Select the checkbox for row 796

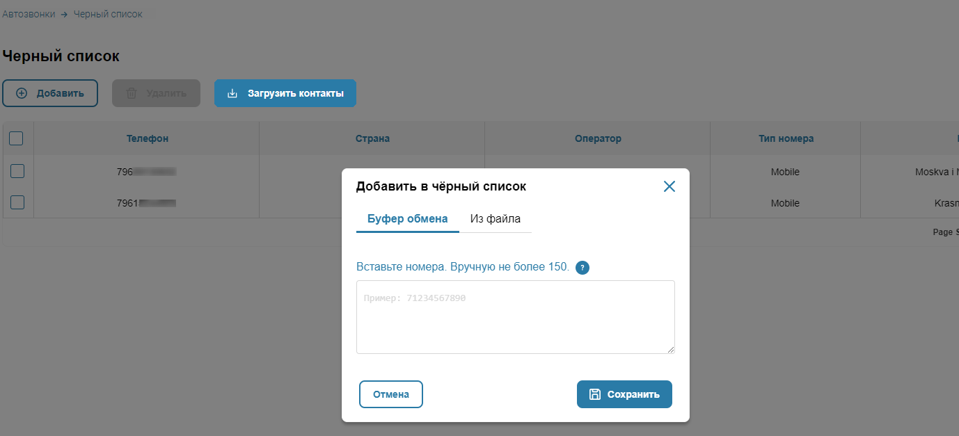pos(17,171)
